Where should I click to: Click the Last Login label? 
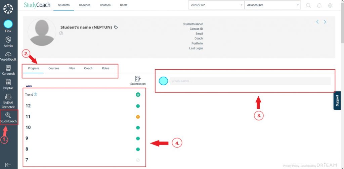(x=196, y=48)
